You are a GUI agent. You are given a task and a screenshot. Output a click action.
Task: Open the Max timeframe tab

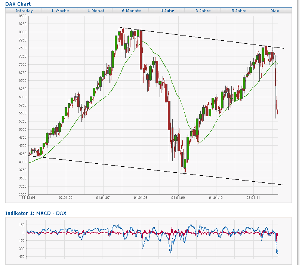275,11
